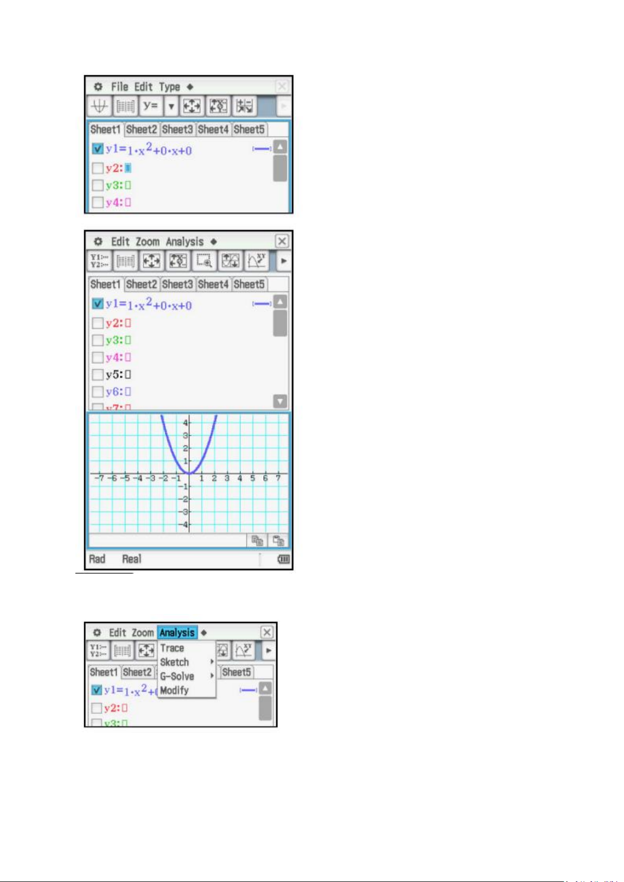The height and width of the screenshot is (882, 624).
Task: Switch to Sheet2 tab in top window
Action: tap(141, 129)
